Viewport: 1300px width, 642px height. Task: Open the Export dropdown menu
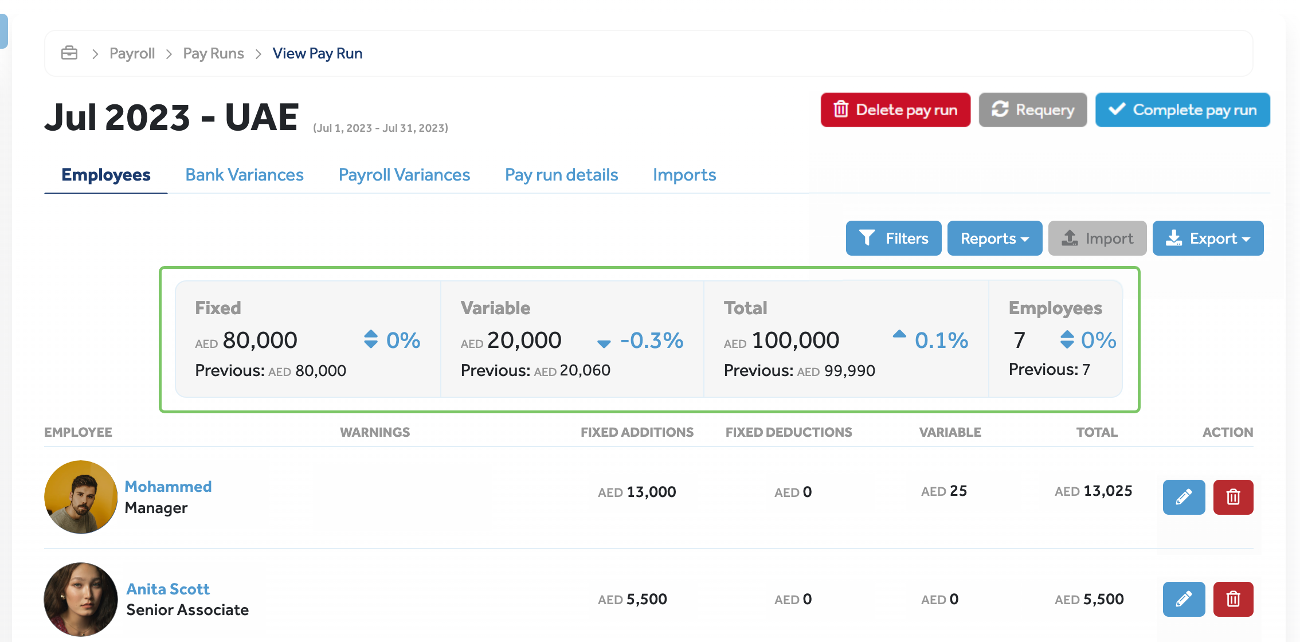point(1208,238)
